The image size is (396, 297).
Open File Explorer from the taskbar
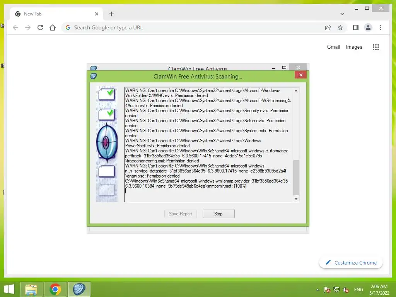31,289
